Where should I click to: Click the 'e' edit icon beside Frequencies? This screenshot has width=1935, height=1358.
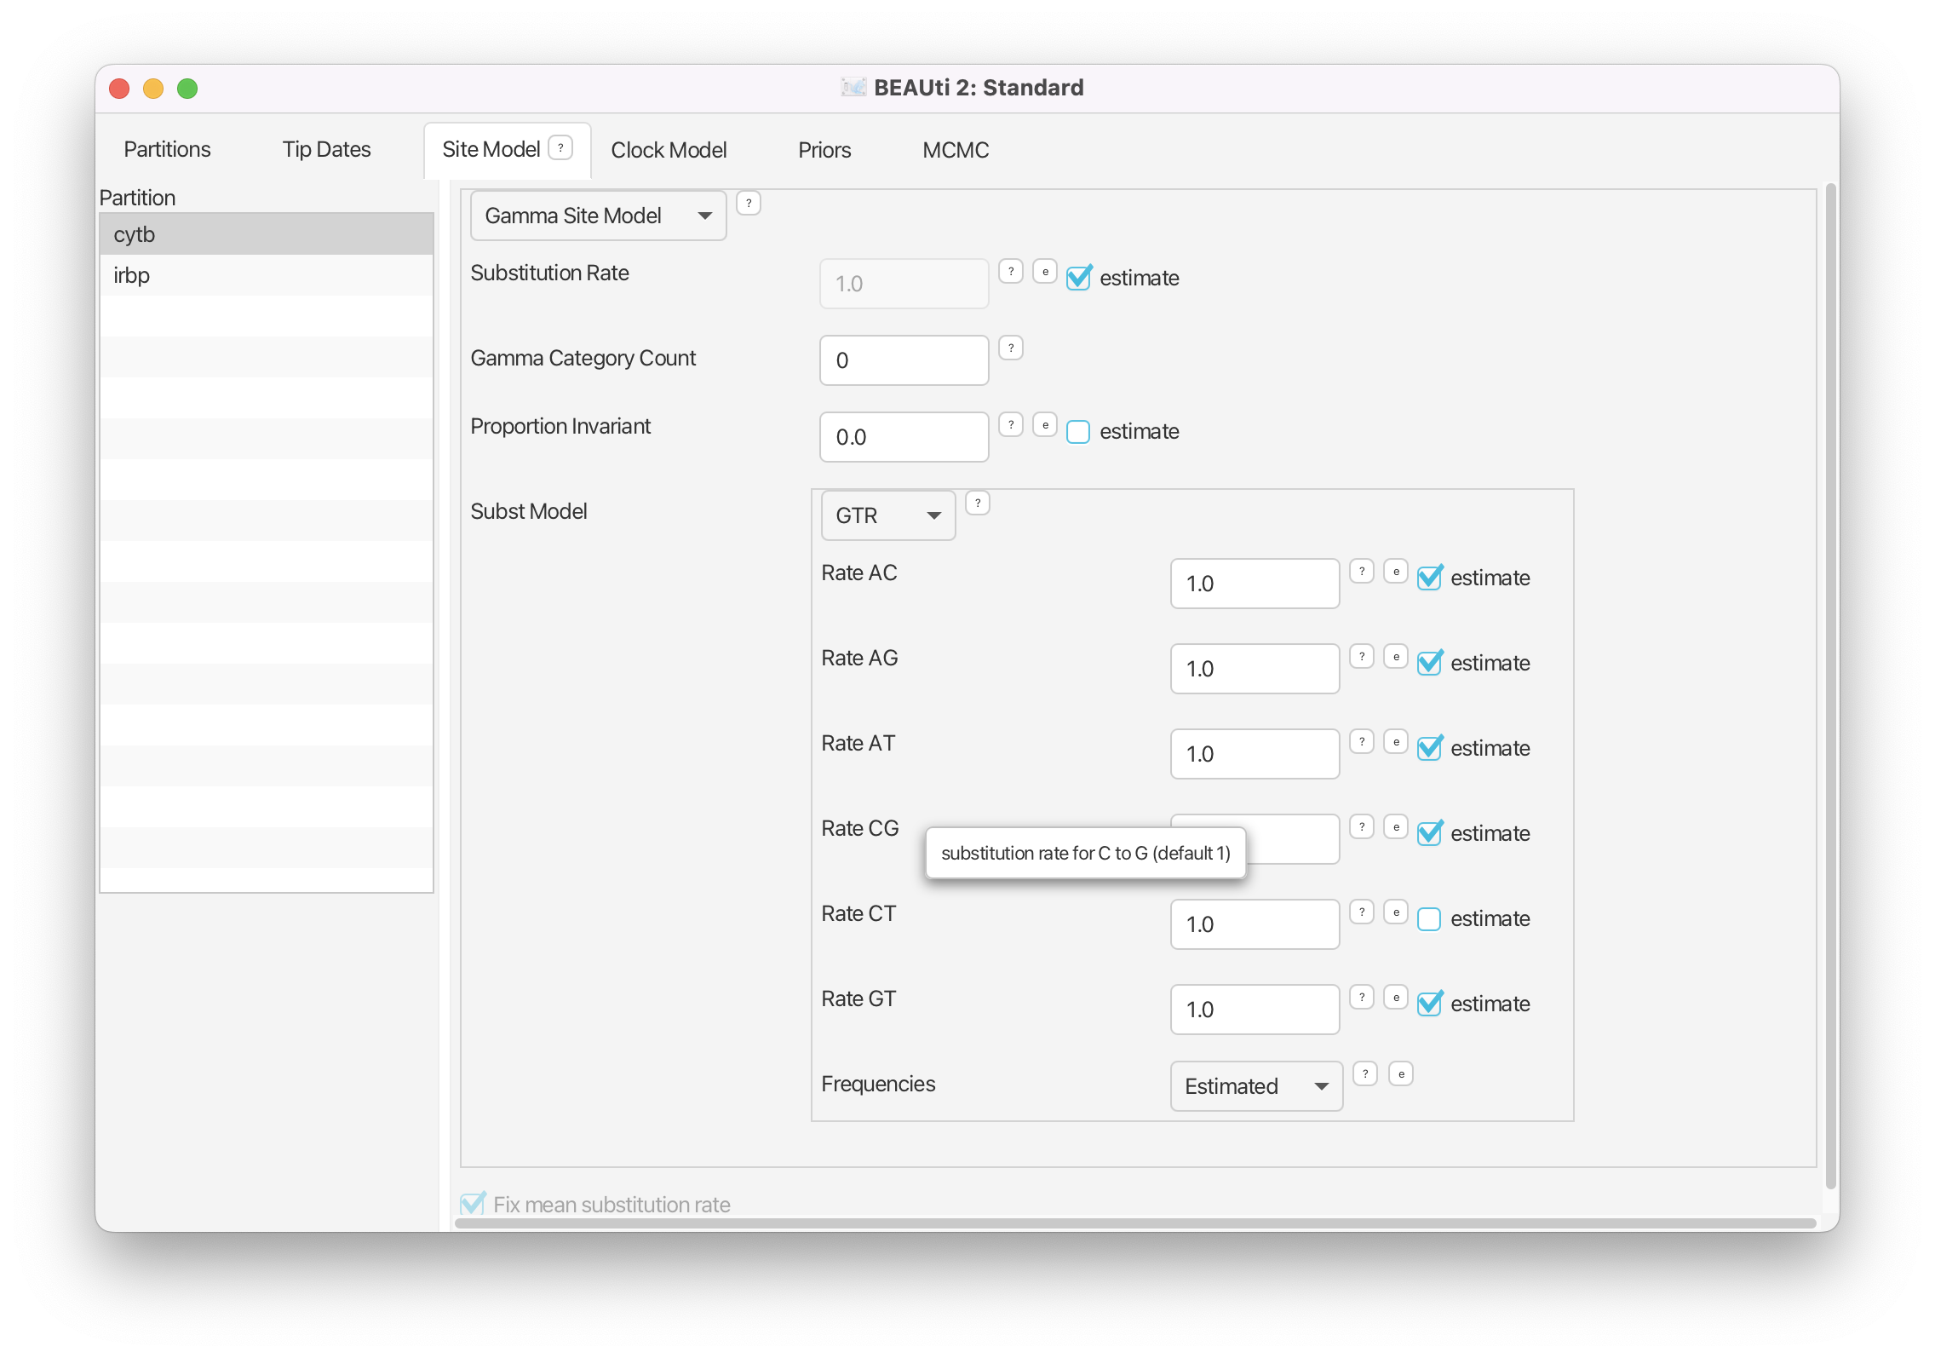(1401, 1073)
